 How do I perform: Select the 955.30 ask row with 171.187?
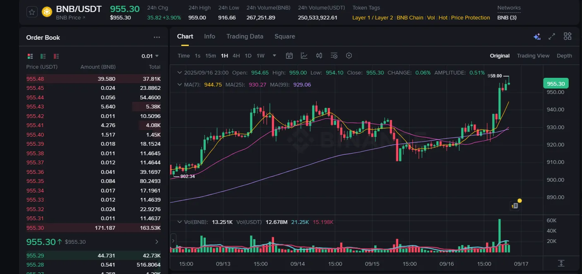click(93, 228)
